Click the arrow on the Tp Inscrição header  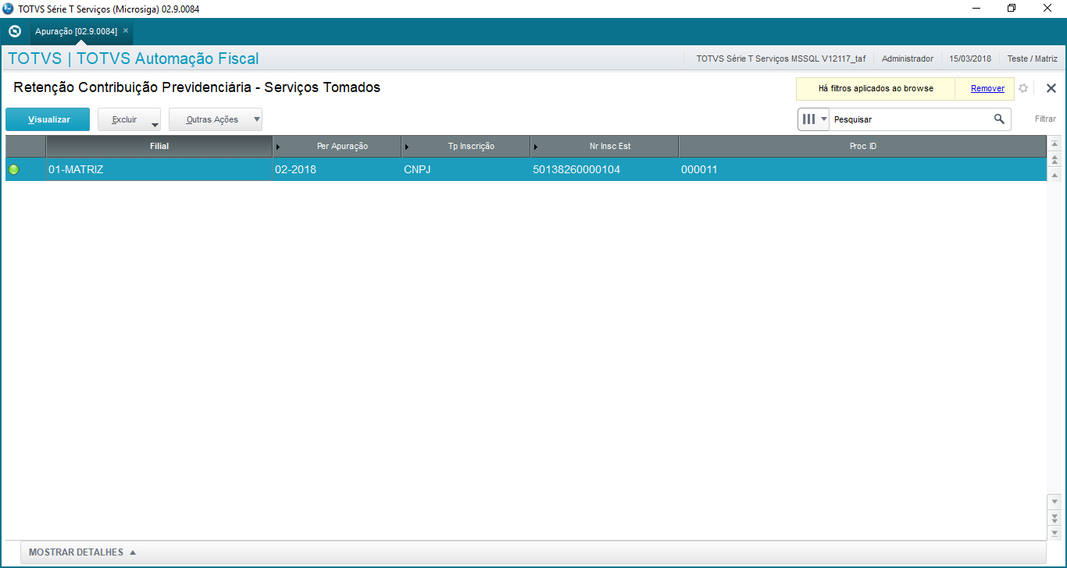[x=407, y=147]
